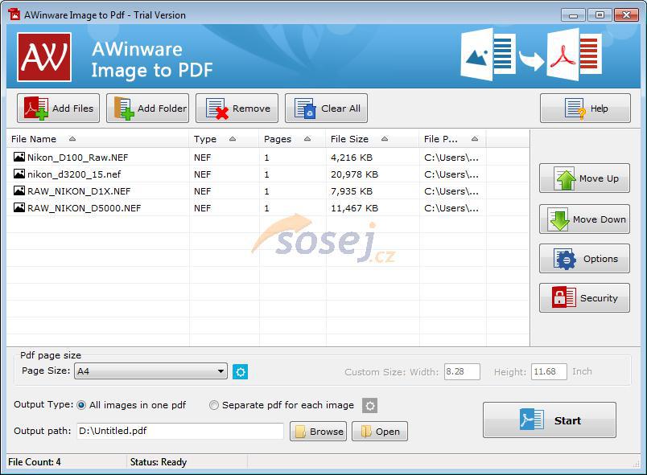This screenshot has width=647, height=475.
Task: Sort by the File Name column
Action: pyautogui.click(x=98, y=139)
